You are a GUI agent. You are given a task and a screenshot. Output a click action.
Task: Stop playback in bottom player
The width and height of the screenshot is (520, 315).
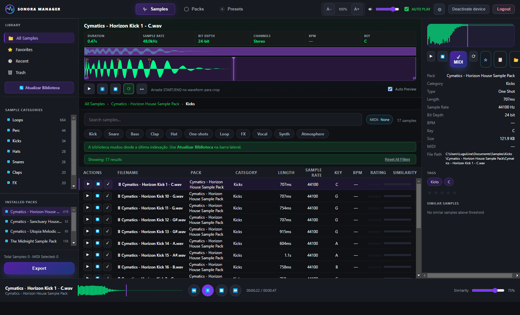point(222,290)
